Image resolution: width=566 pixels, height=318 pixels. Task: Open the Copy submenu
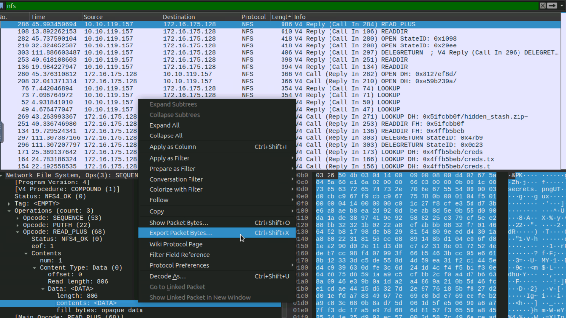157,211
